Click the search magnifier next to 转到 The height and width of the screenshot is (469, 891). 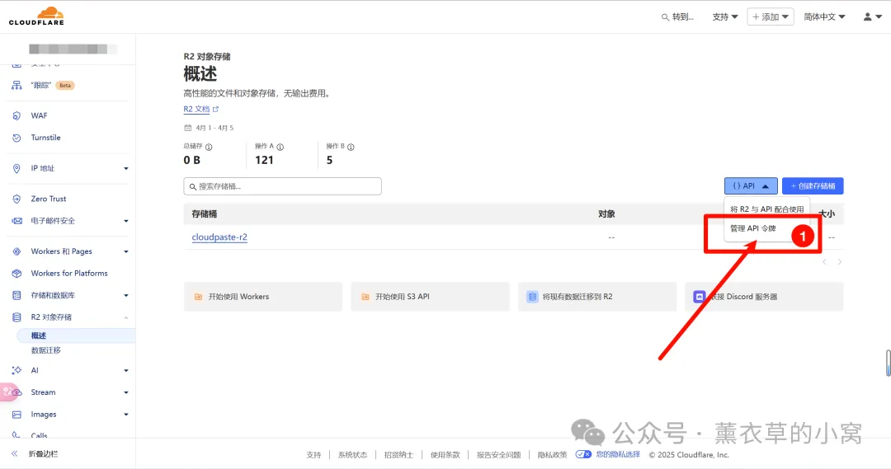[x=665, y=17]
